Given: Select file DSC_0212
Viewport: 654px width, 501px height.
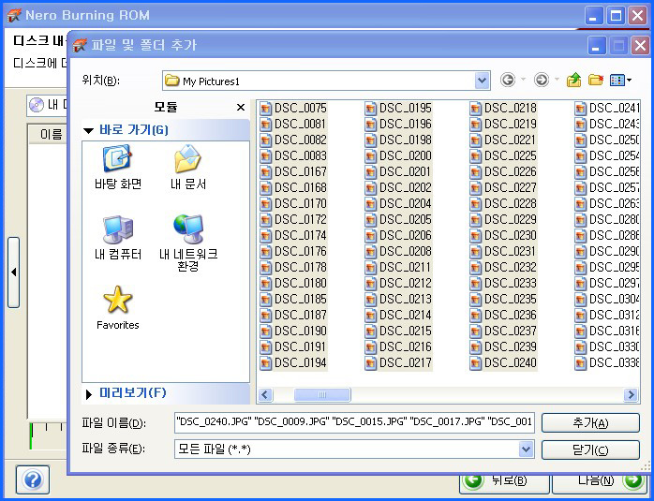Looking at the screenshot, I should [x=398, y=284].
